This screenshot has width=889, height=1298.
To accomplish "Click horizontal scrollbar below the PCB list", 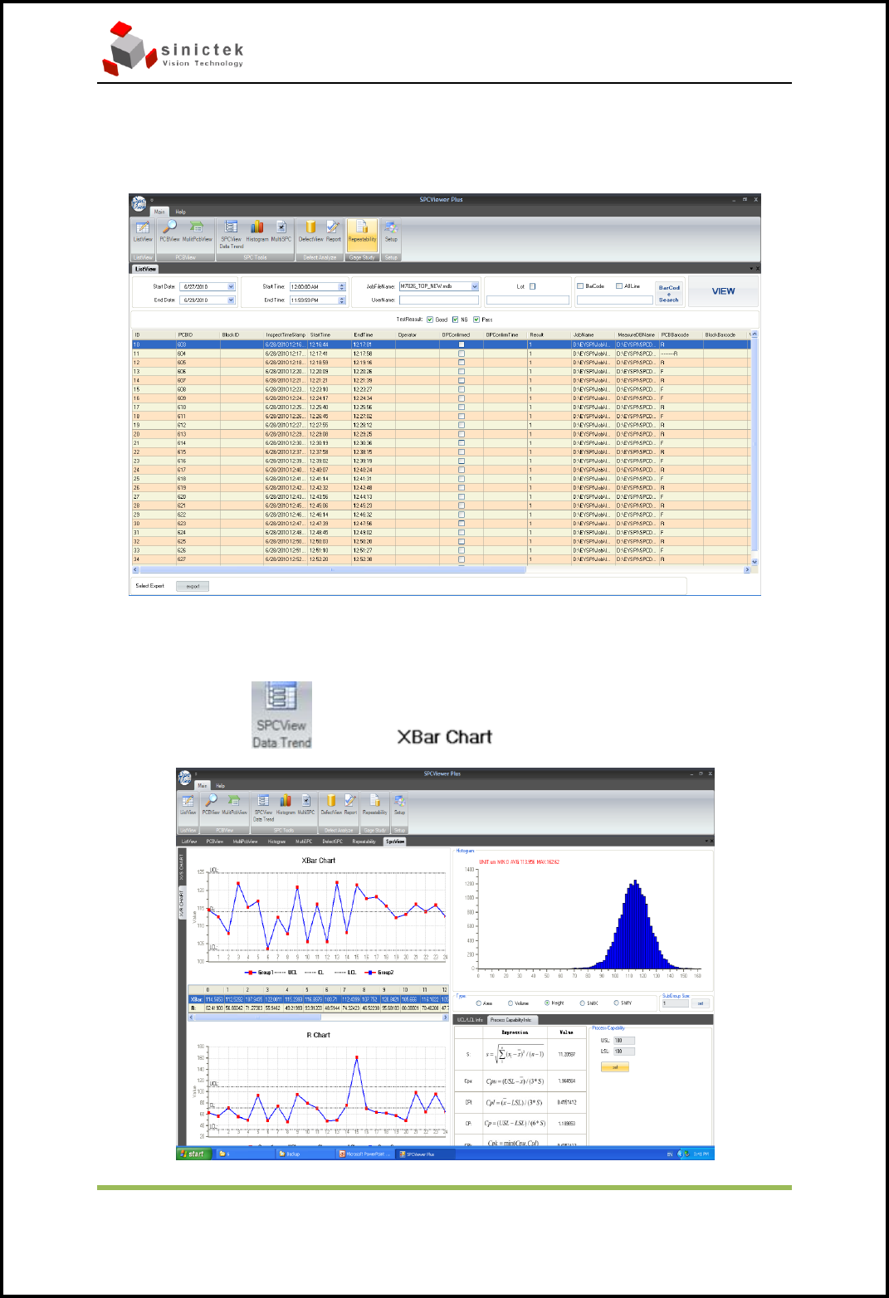I will tap(442, 570).
